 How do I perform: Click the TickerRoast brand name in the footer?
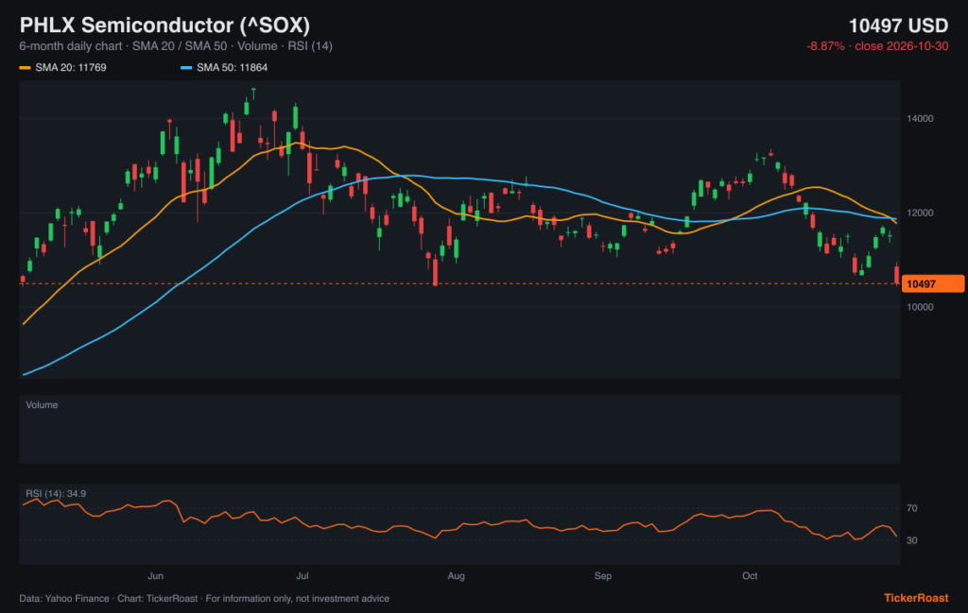[x=916, y=598]
